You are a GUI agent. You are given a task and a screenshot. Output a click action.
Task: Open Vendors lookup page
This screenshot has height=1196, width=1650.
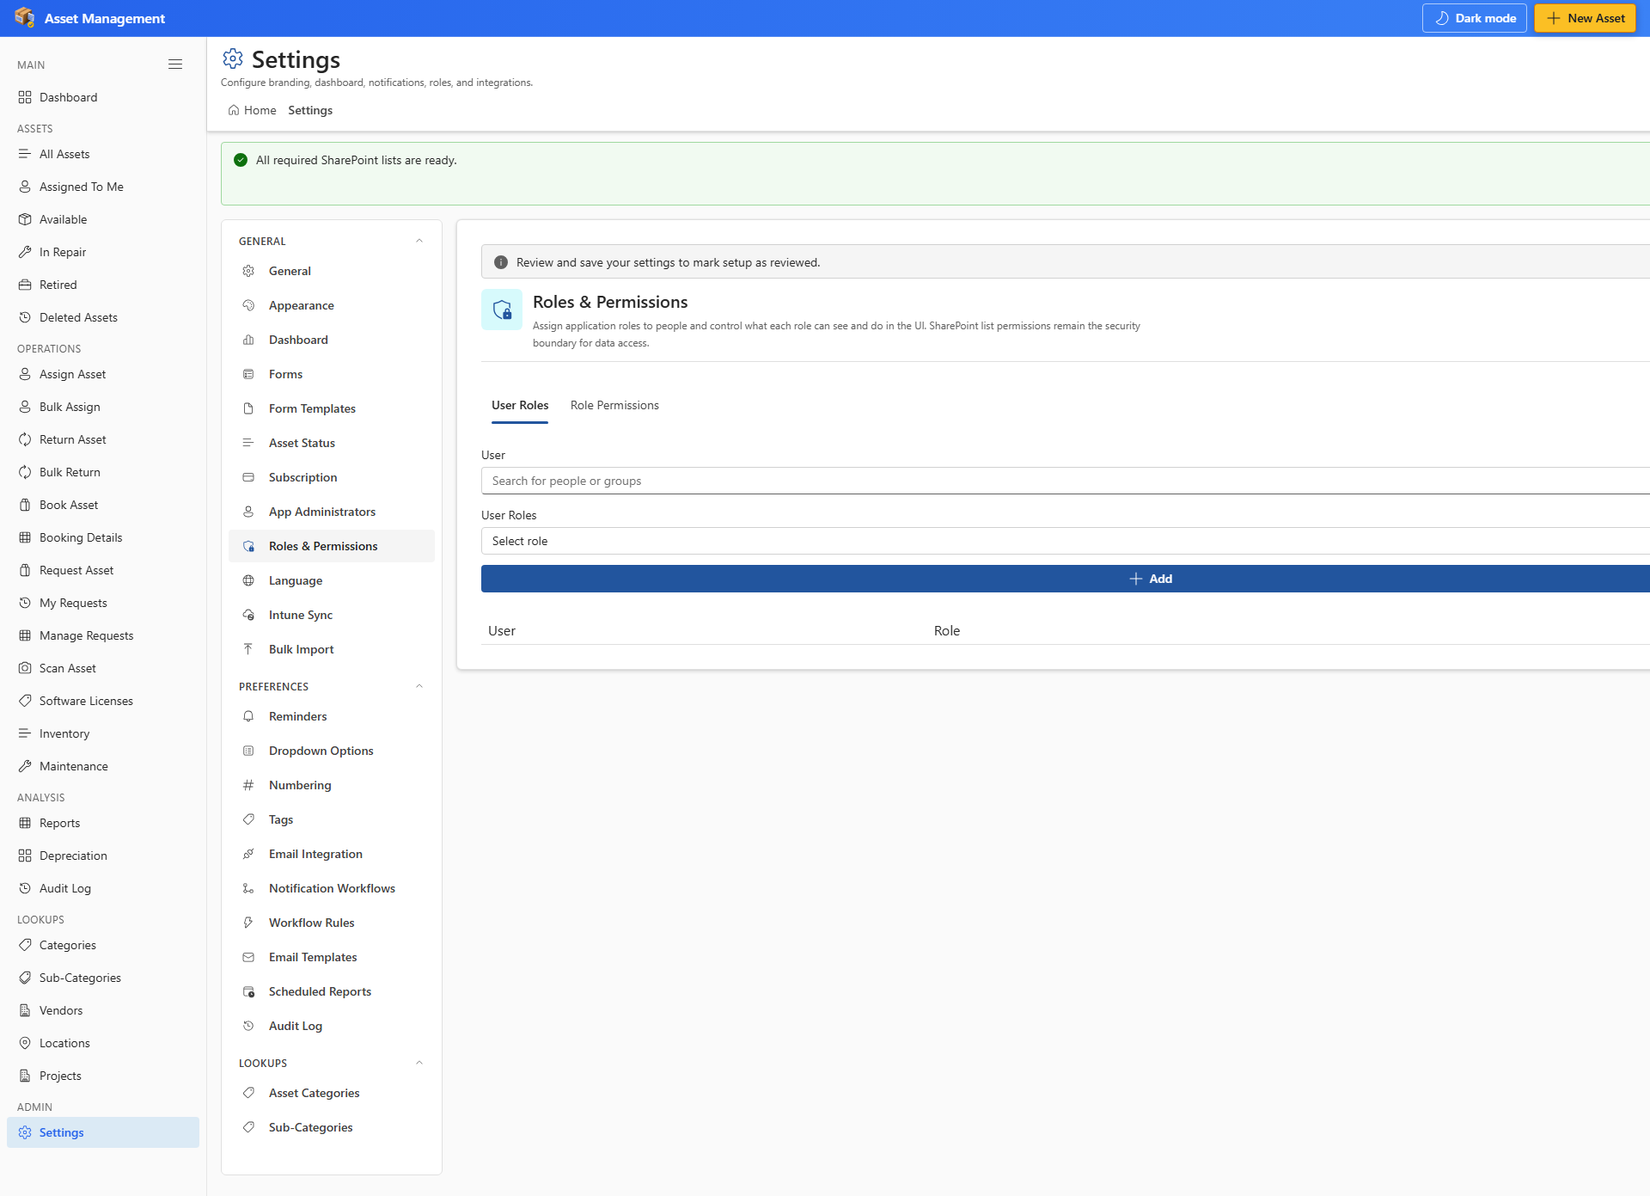coord(103,1010)
